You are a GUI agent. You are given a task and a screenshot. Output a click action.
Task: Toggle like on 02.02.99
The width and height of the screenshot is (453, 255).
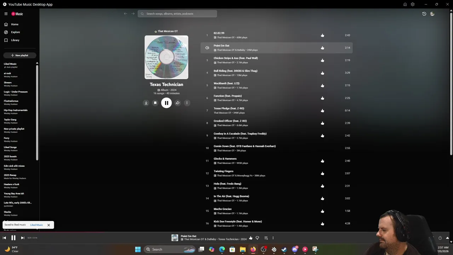coord(322,35)
